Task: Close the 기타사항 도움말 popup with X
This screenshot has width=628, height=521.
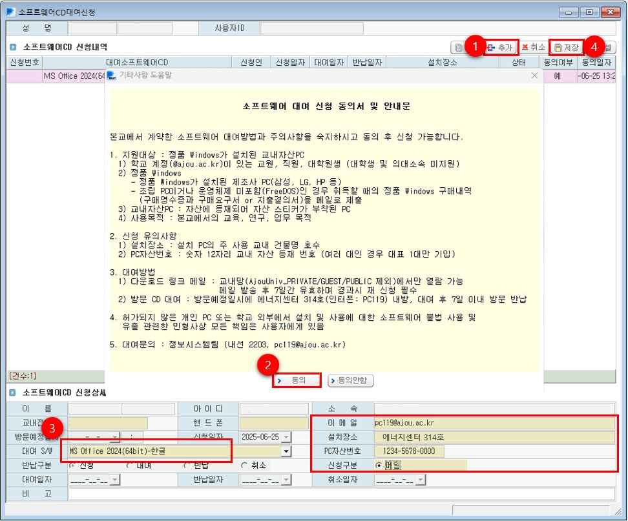Action: (534, 76)
